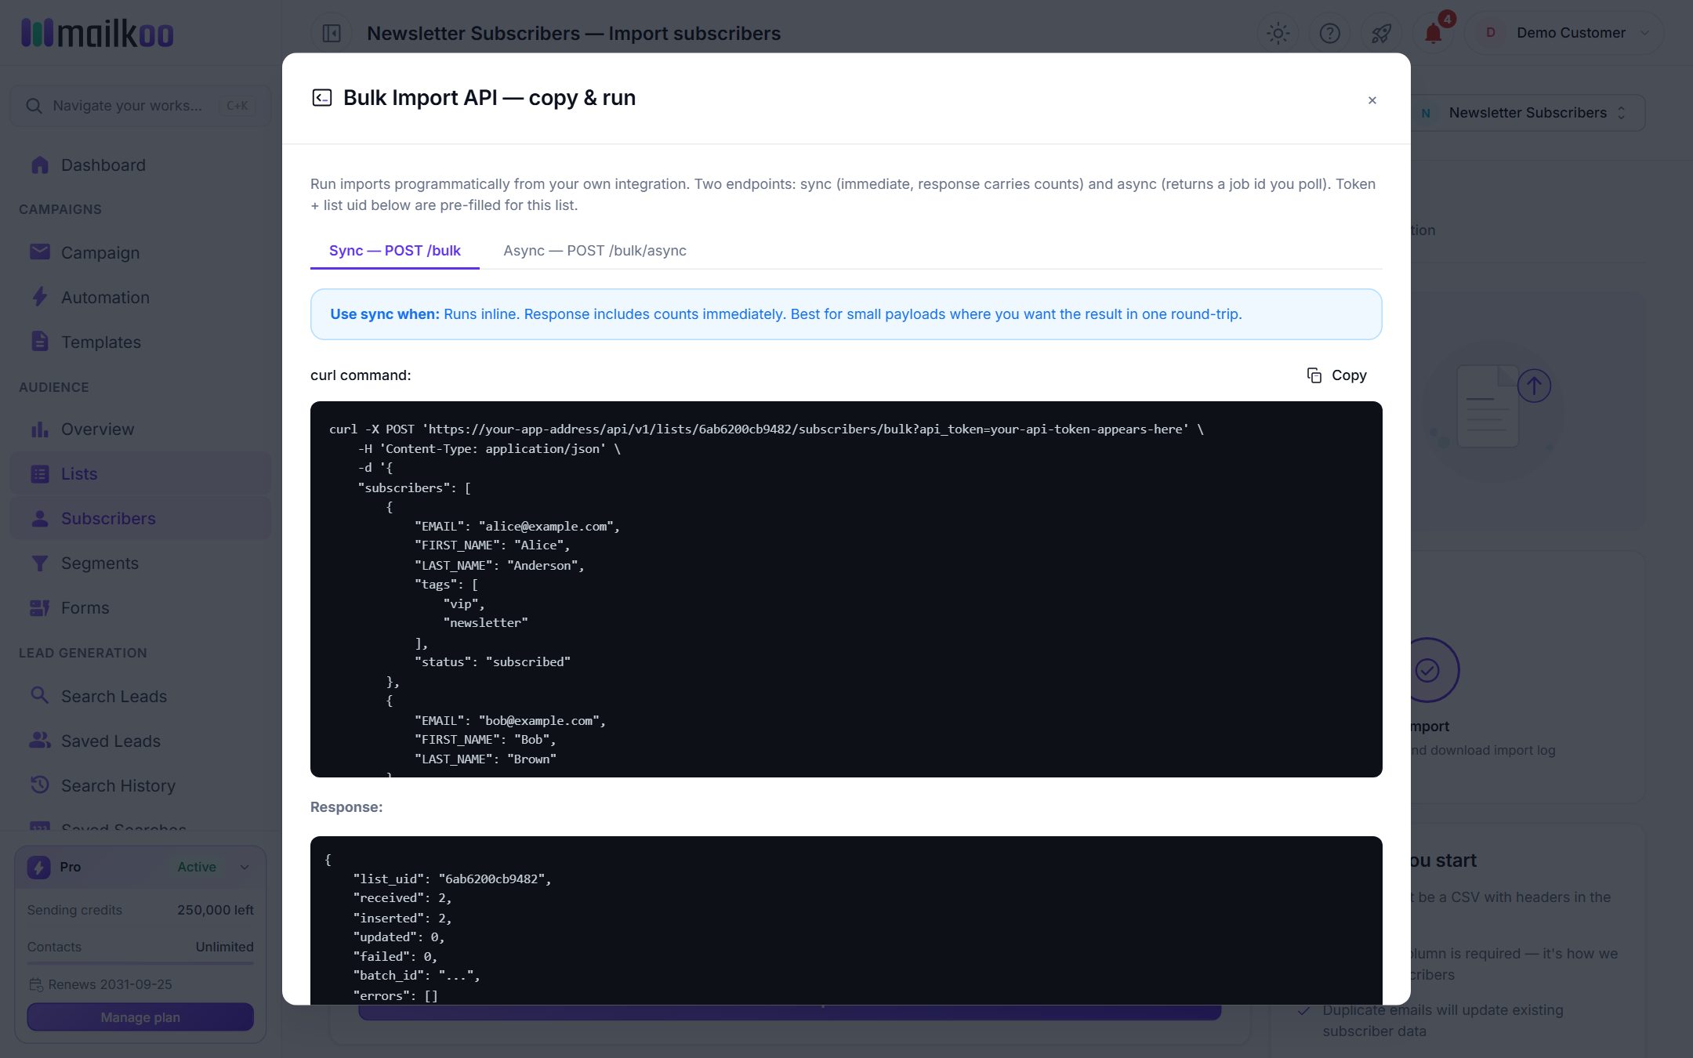Click the terminal icon in dialog title
1693x1058 pixels.
point(322,97)
